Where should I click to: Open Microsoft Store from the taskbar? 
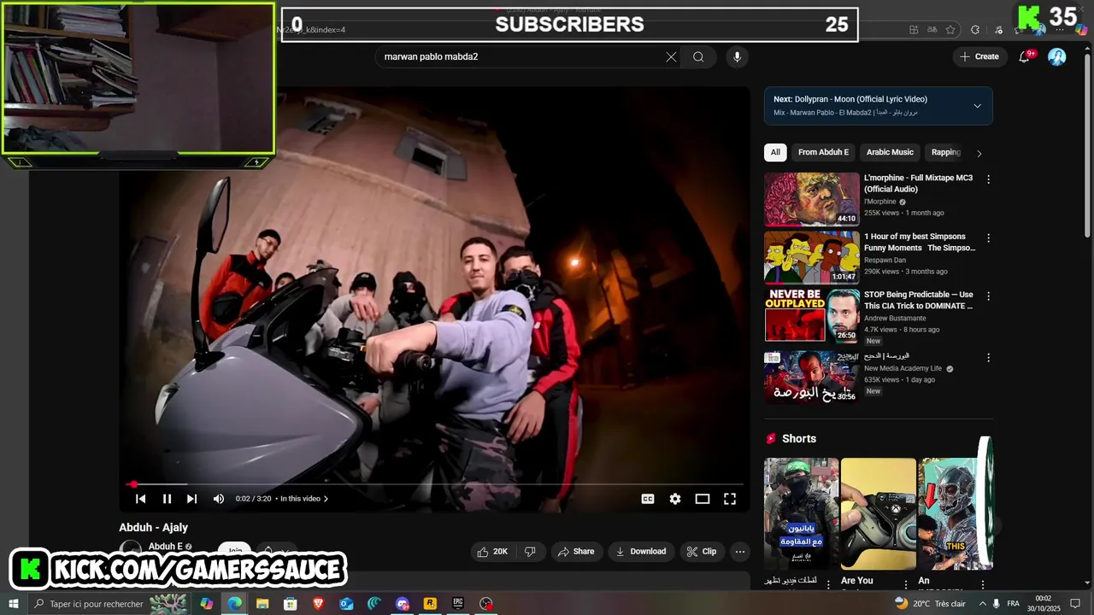(291, 604)
